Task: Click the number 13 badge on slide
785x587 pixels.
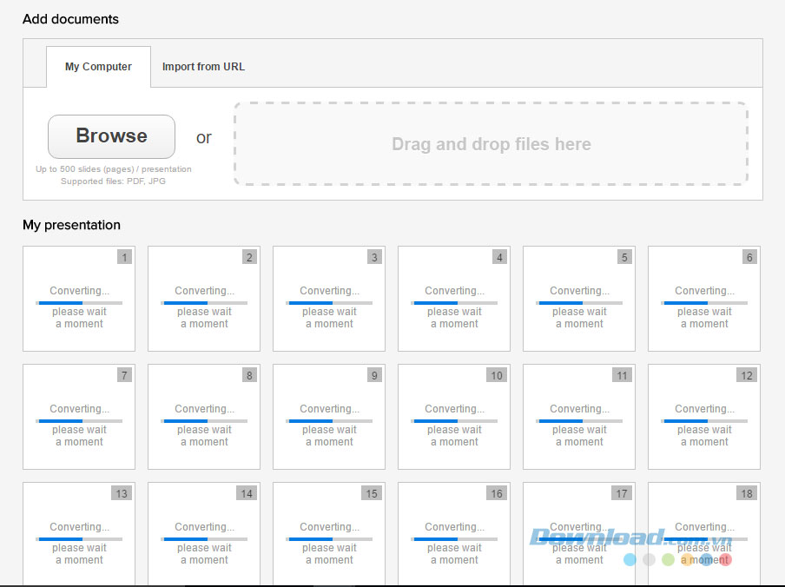Action: coord(122,493)
